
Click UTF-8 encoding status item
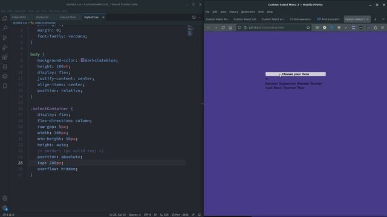point(148,215)
